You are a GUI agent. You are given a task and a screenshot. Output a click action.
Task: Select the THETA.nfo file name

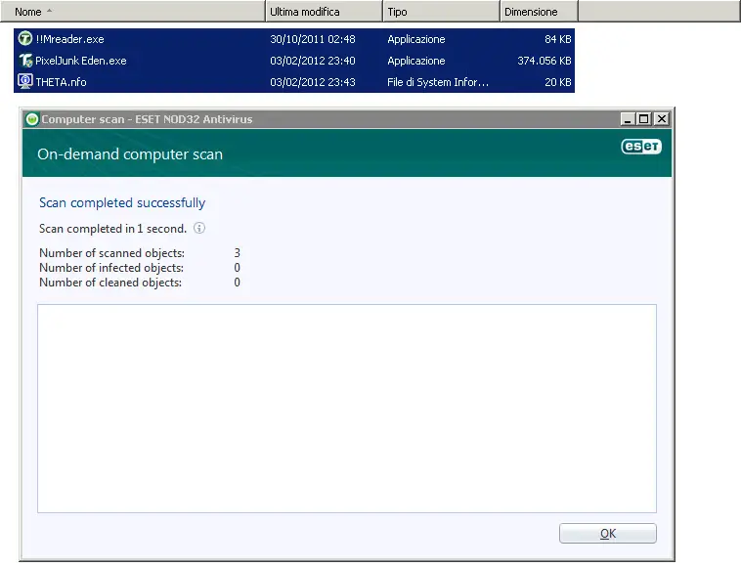tap(61, 82)
